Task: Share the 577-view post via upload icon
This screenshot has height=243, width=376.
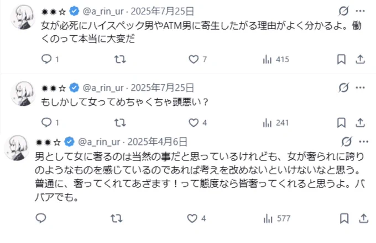Action: click(363, 218)
